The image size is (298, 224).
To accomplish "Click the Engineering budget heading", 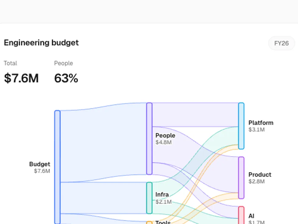I will tap(41, 43).
